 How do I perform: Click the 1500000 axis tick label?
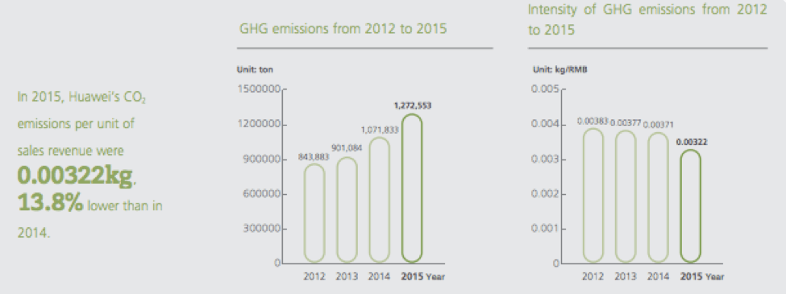pos(259,89)
